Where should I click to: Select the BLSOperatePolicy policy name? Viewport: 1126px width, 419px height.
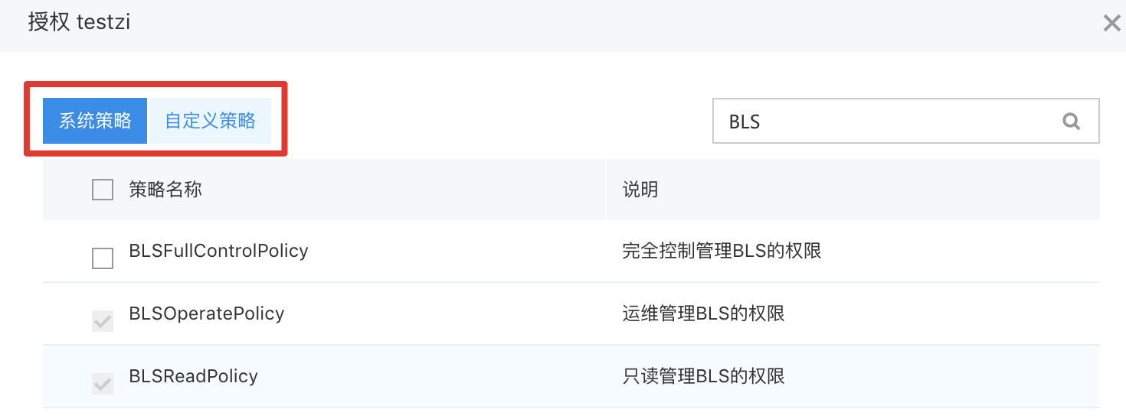[x=207, y=313]
